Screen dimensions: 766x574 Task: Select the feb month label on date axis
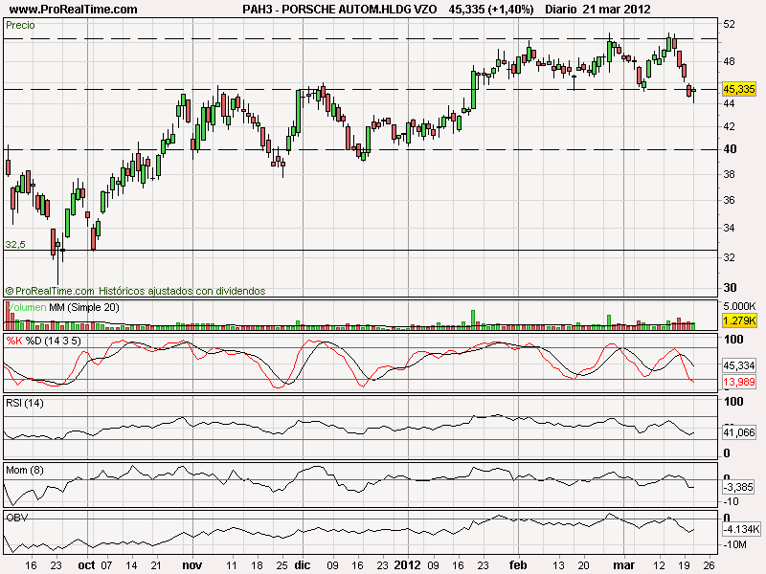518,565
